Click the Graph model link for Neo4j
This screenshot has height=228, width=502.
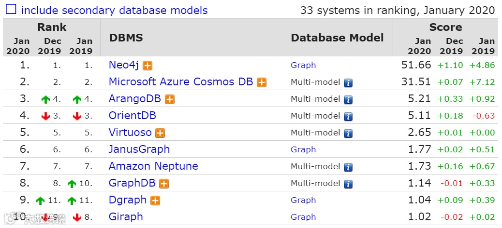tap(303, 65)
